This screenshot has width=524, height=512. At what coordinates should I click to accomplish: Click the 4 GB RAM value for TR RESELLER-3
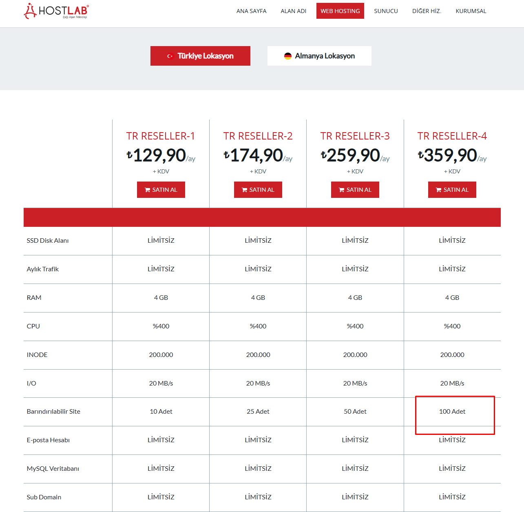[x=355, y=298]
